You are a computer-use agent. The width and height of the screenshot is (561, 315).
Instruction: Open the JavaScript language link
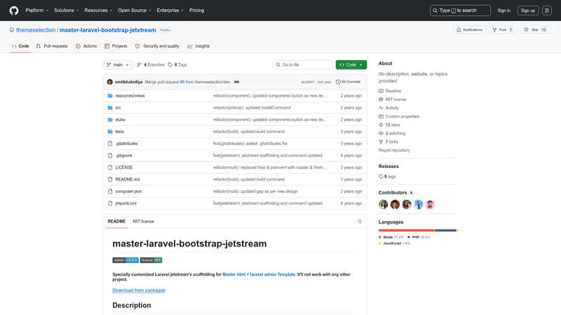click(394, 243)
